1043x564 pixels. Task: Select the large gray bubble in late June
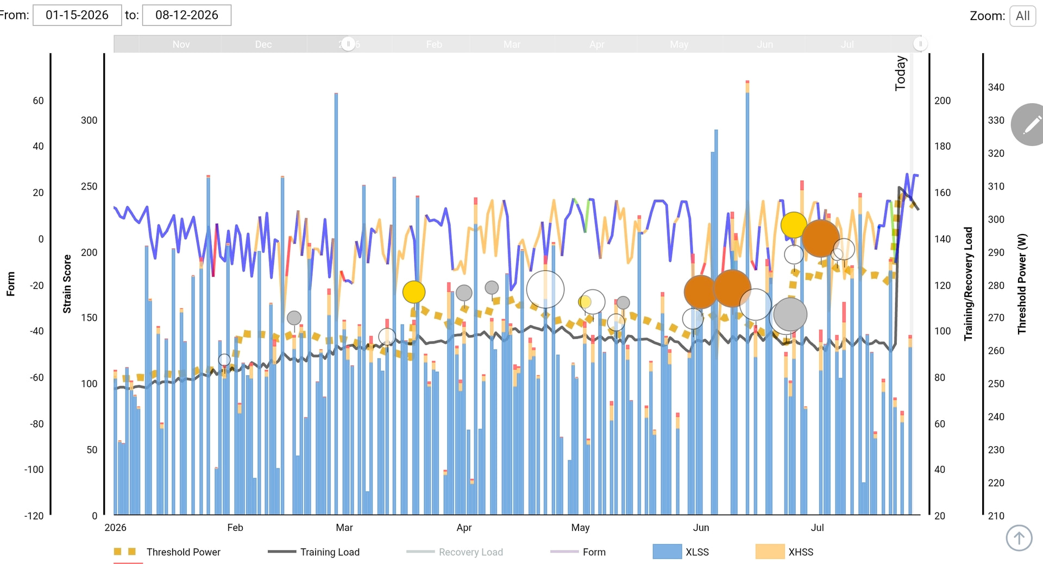tap(790, 314)
